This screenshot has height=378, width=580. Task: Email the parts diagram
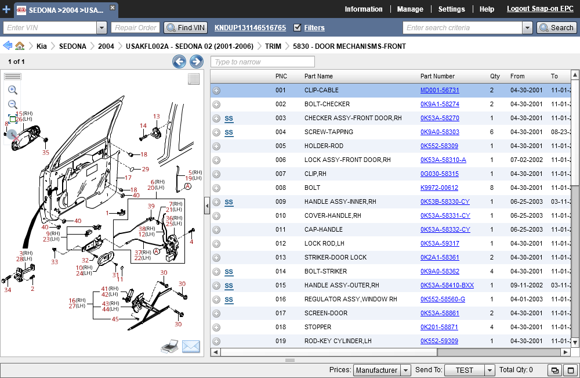(191, 347)
